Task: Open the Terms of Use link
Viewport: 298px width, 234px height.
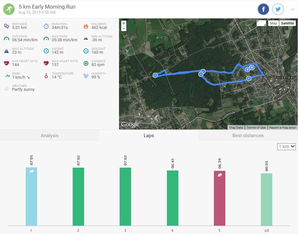Action: (256, 127)
